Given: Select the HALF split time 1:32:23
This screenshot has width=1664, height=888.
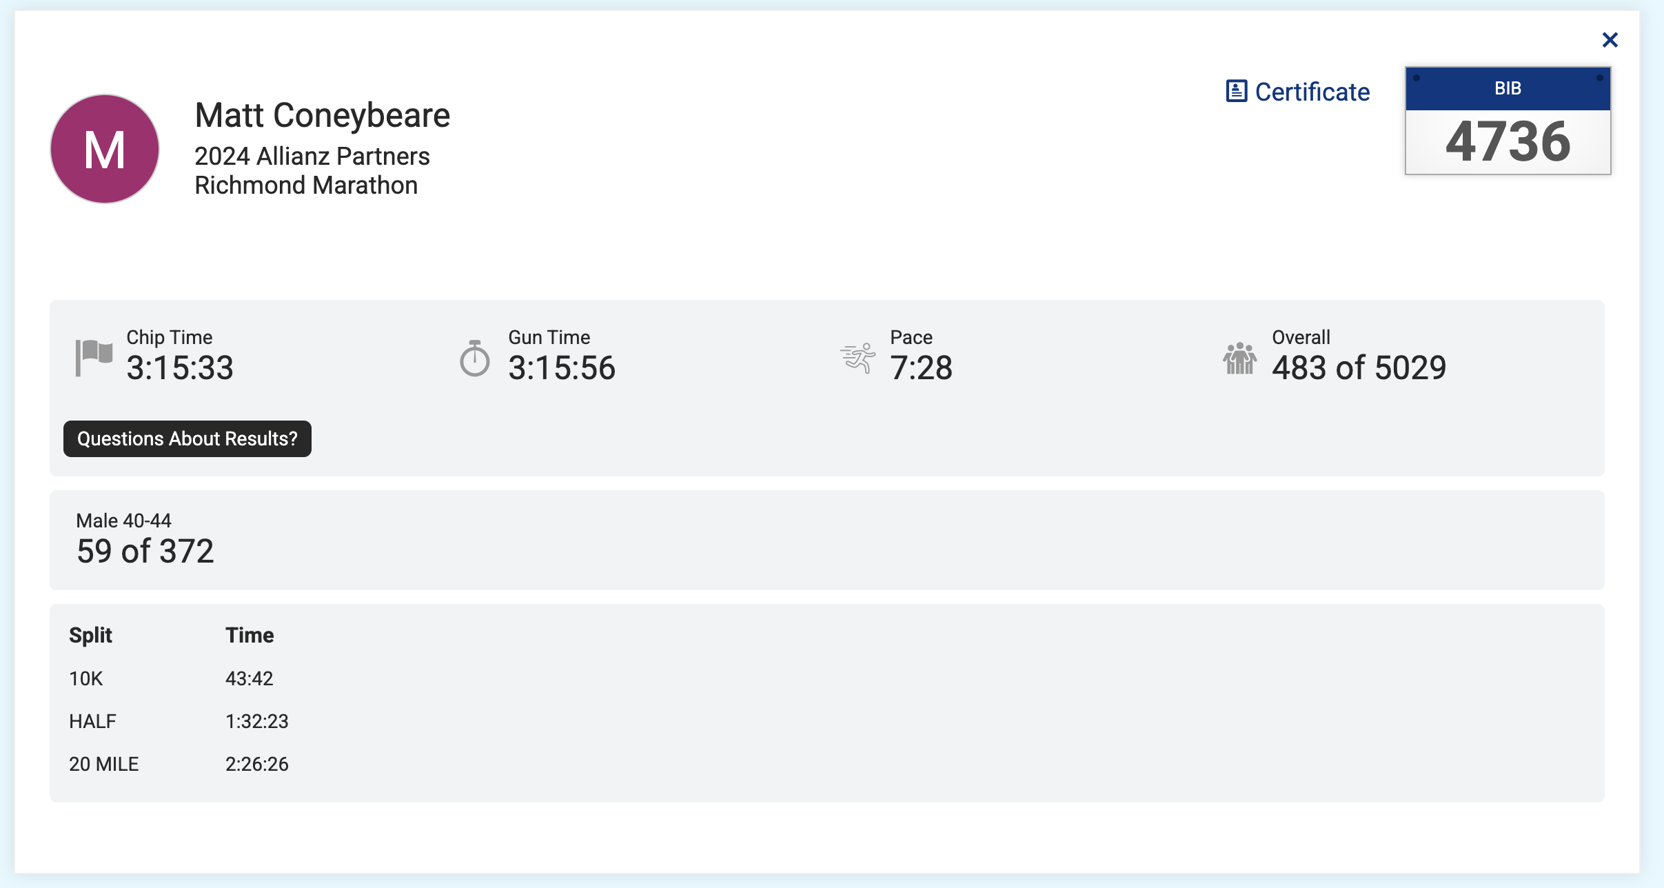Looking at the screenshot, I should [x=257, y=721].
